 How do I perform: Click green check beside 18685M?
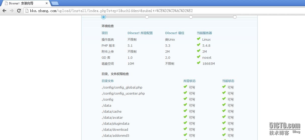(x=199, y=63)
